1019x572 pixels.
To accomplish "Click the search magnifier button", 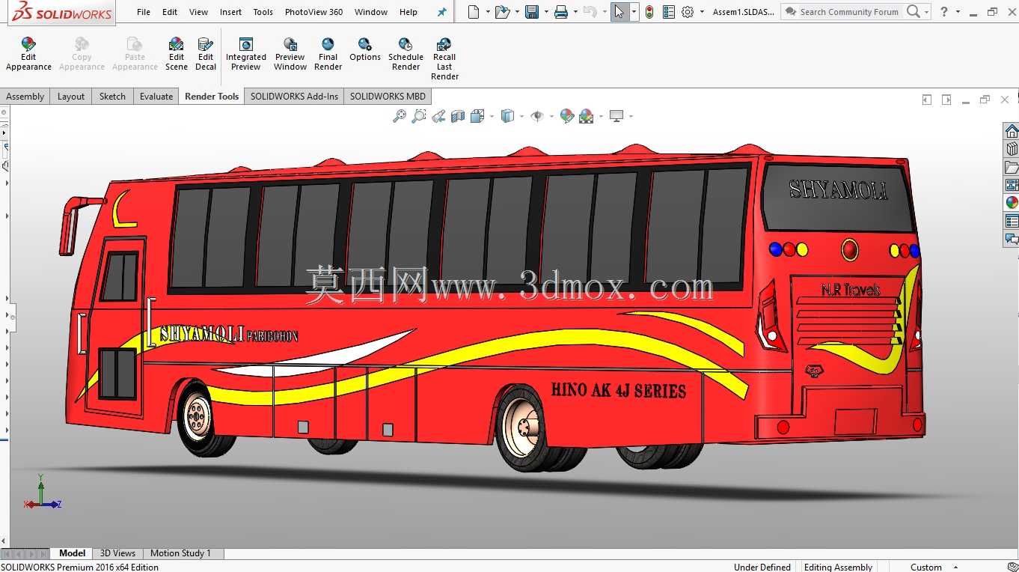I will click(x=913, y=12).
